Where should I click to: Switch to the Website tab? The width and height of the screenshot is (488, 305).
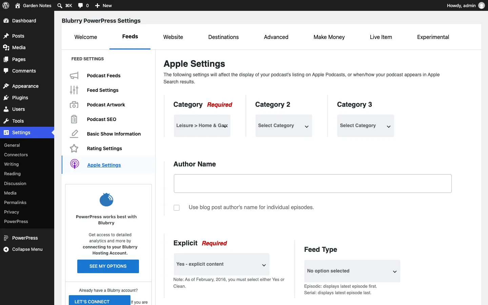[173, 37]
